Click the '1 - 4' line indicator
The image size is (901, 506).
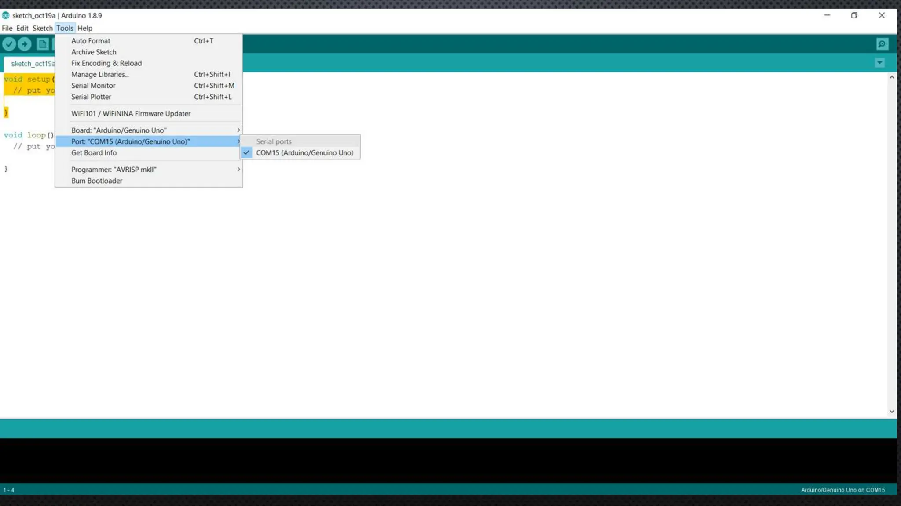click(x=9, y=490)
